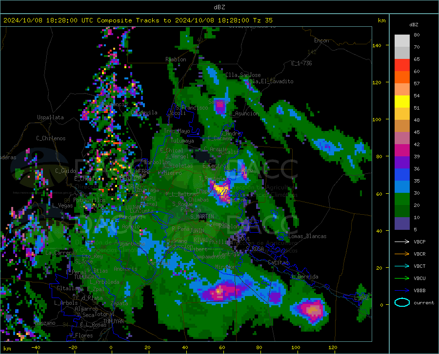Click the E_1-736 label
Viewport: 439px width, 354px height.
(x=301, y=63)
